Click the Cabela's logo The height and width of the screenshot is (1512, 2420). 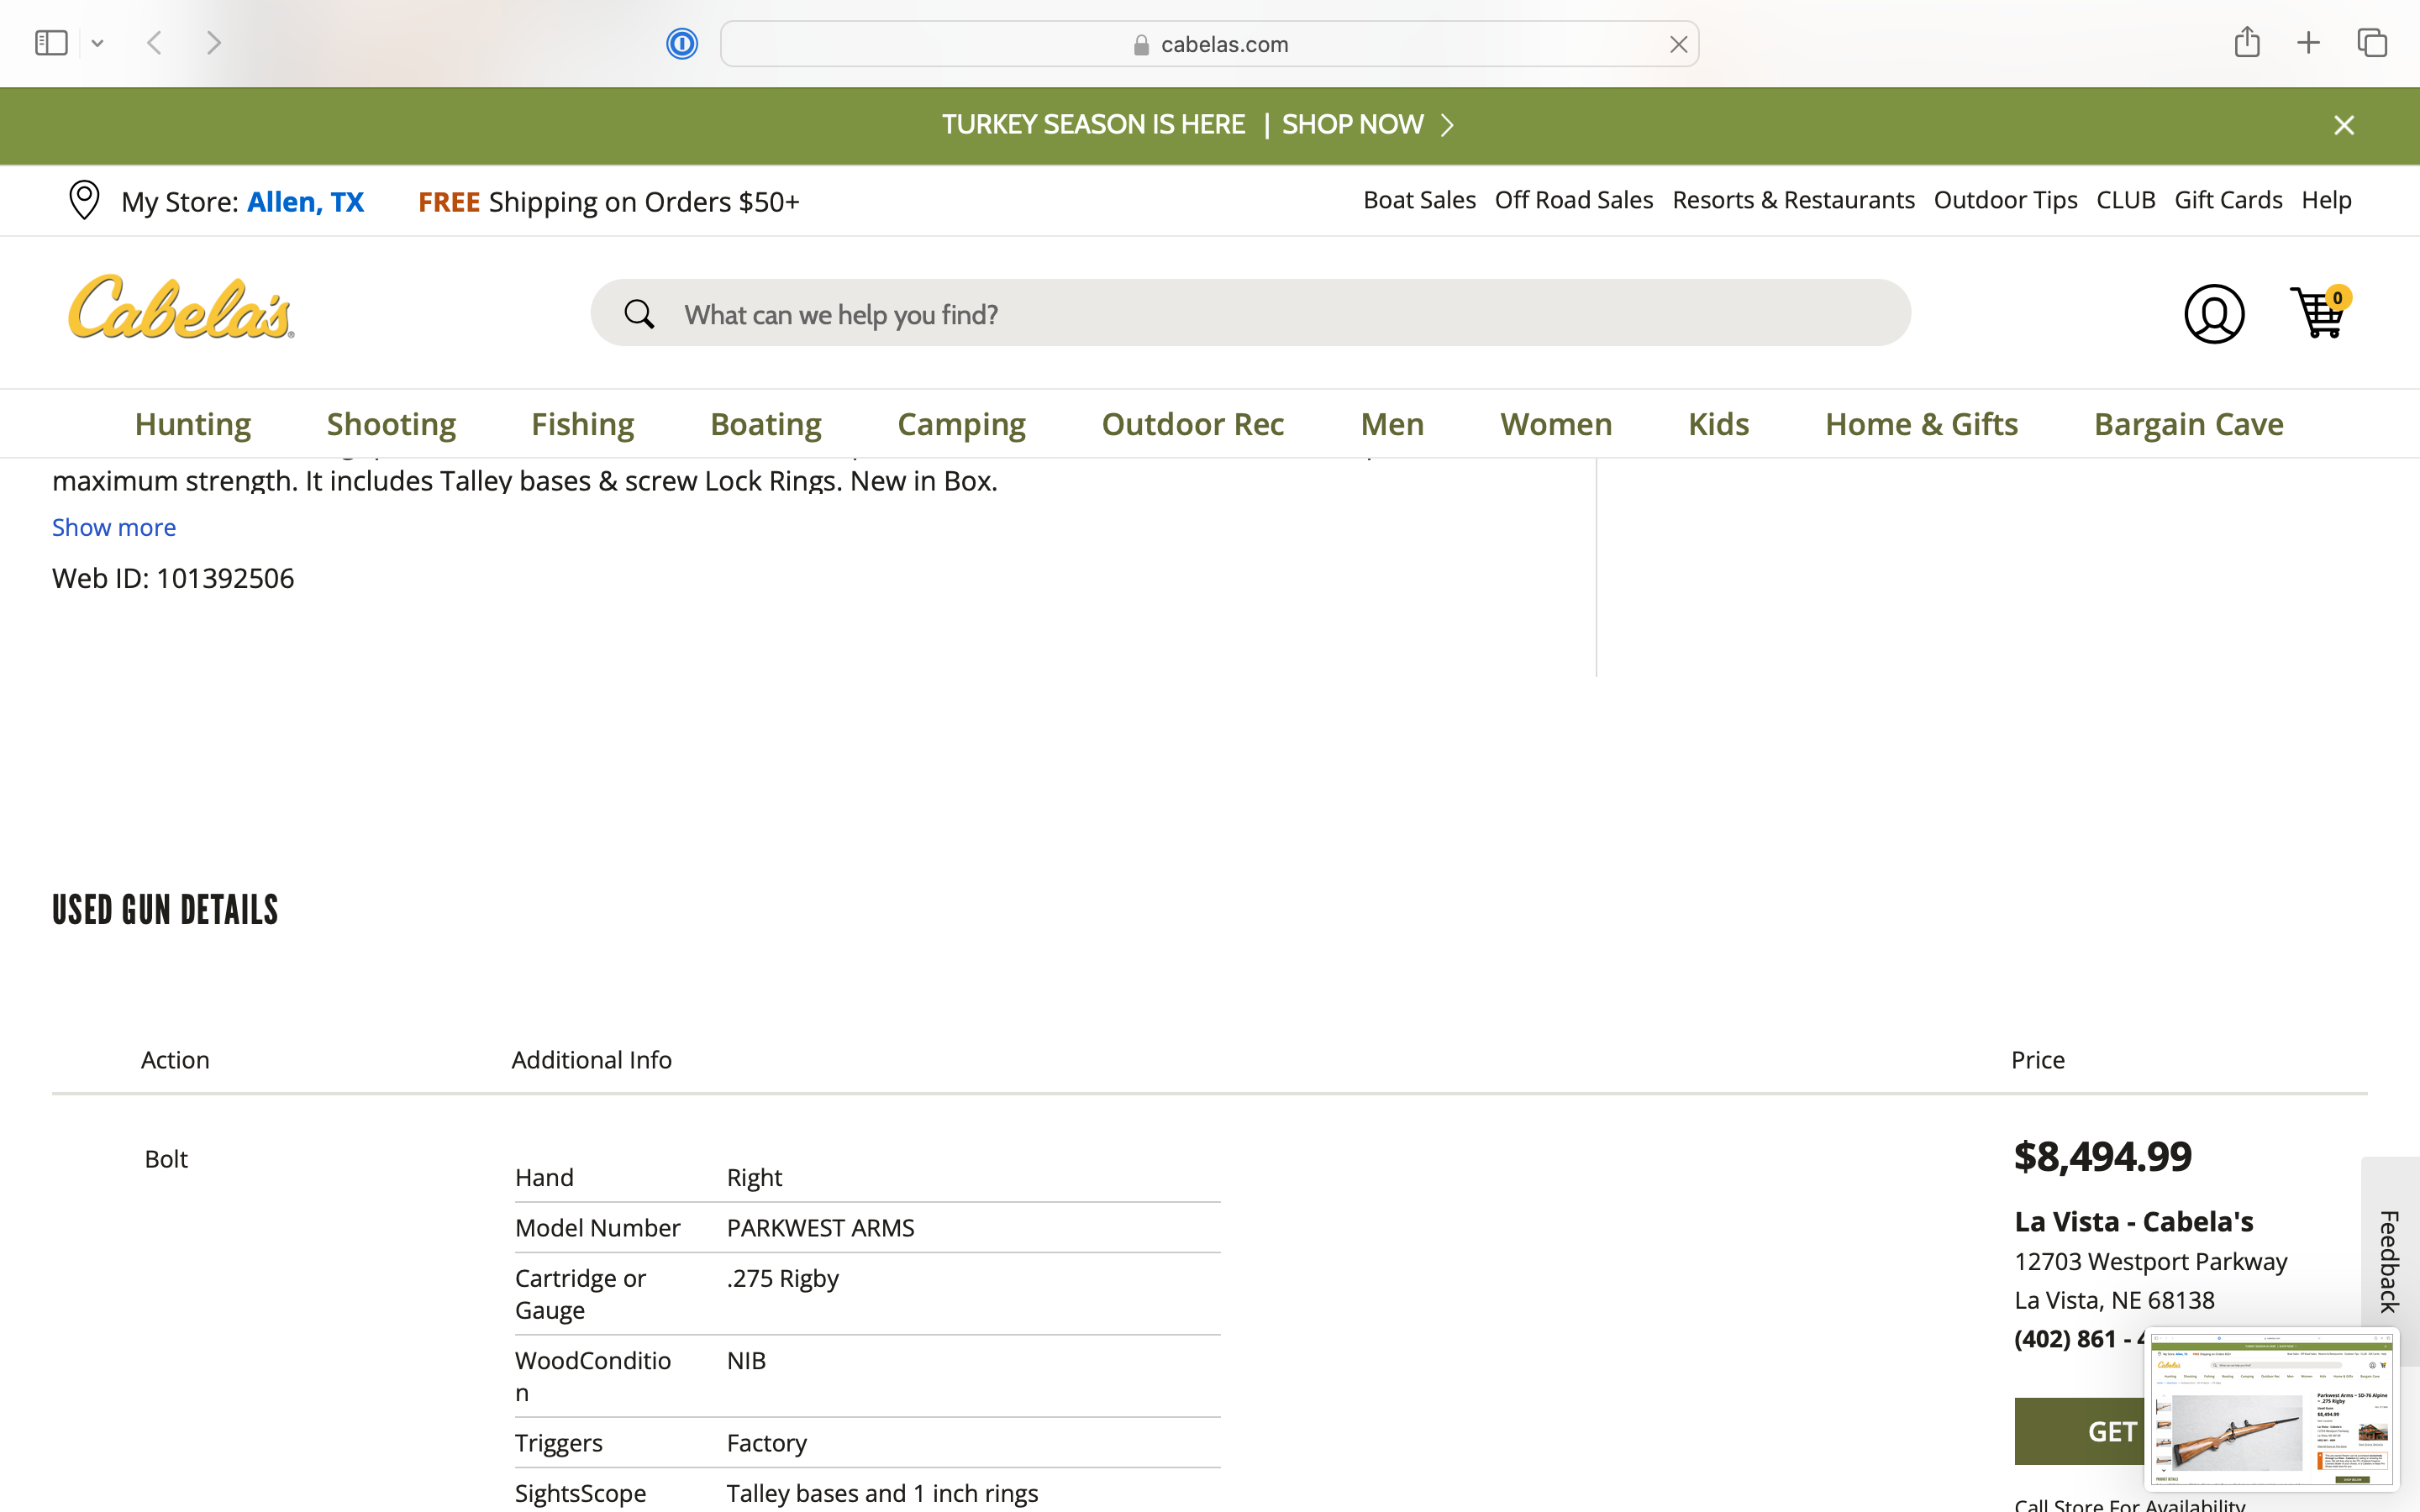point(181,308)
